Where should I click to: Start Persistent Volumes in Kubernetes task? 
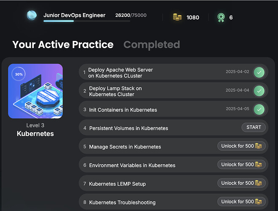254,127
